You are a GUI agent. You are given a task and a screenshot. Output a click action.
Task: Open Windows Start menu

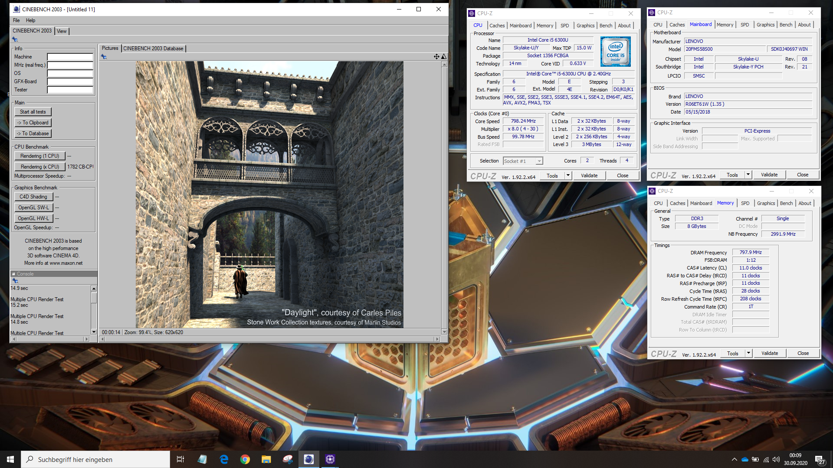click(x=10, y=459)
